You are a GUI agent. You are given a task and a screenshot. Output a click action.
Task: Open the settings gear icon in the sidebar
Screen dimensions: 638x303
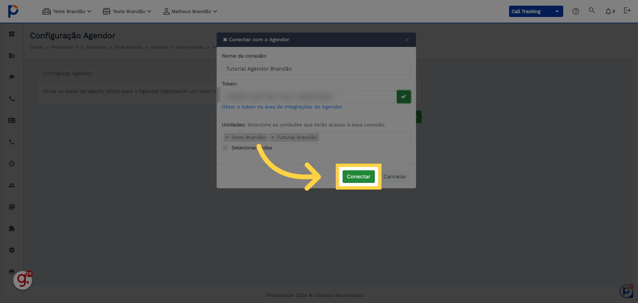12,250
